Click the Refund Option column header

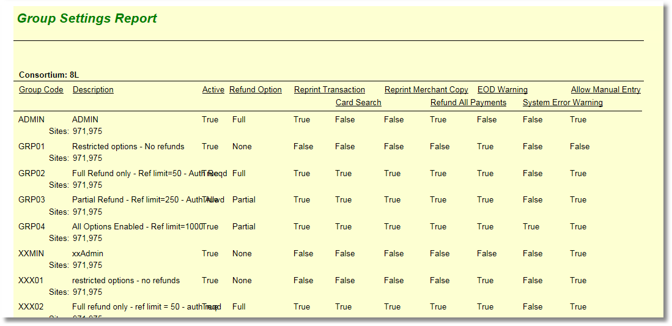[x=255, y=90]
